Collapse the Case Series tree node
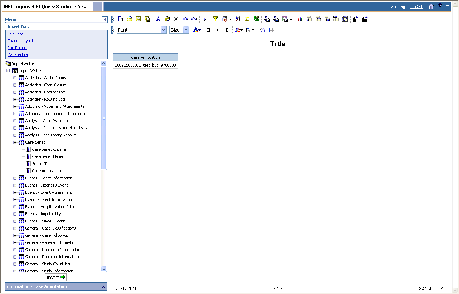The width and height of the screenshot is (459, 294). (x=15, y=142)
